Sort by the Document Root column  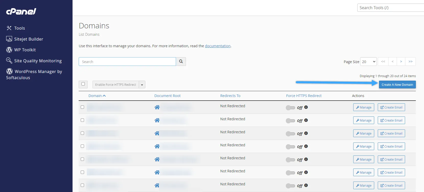[167, 96]
